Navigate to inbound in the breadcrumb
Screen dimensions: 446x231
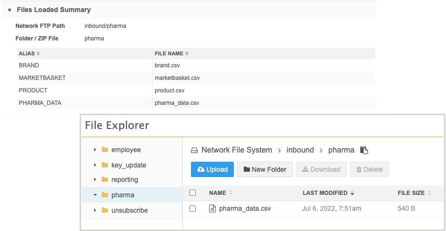(300, 150)
